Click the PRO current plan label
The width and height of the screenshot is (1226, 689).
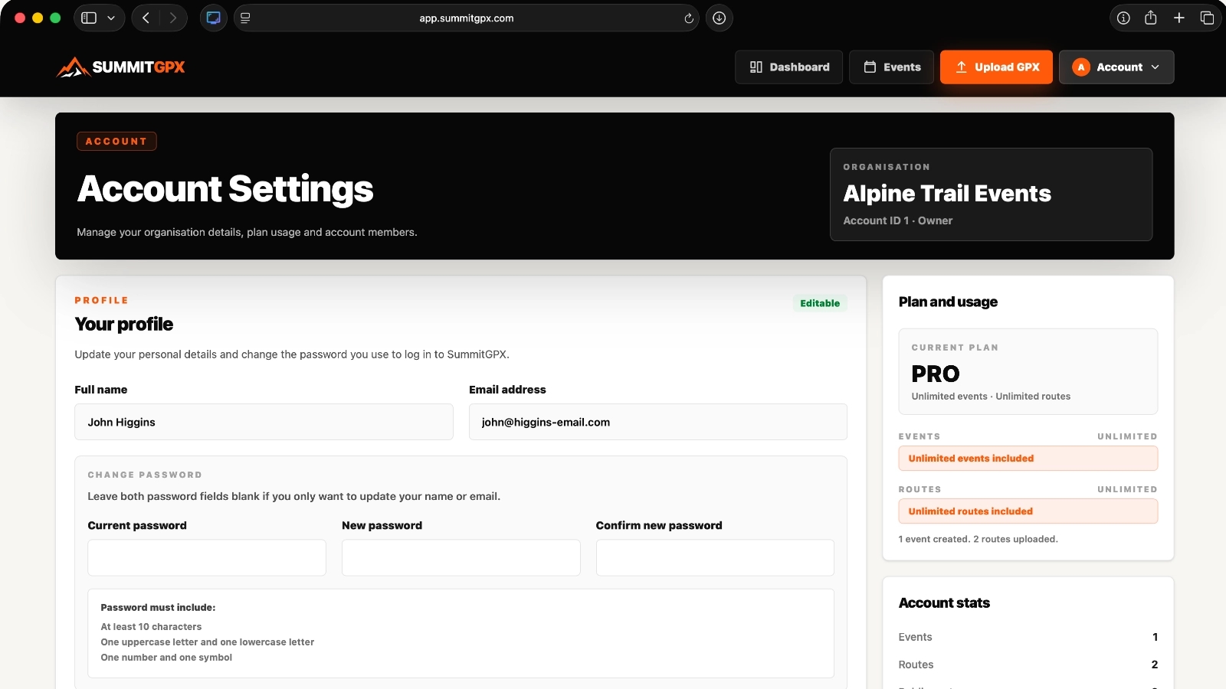[x=936, y=374]
